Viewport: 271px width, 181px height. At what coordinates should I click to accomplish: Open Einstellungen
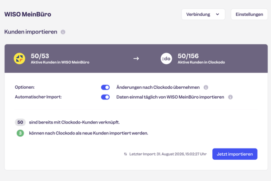[249, 14]
